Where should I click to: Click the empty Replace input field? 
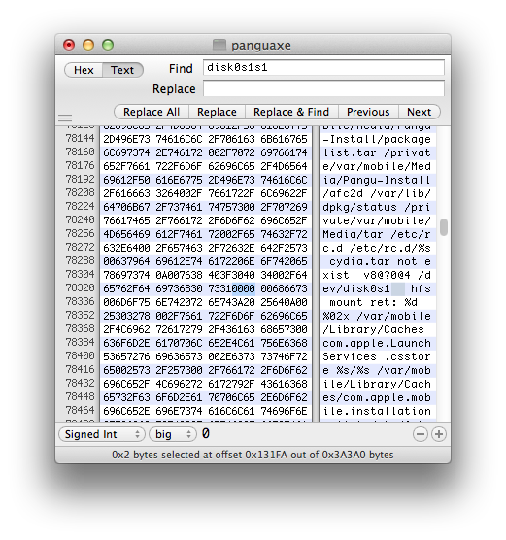pos(323,88)
